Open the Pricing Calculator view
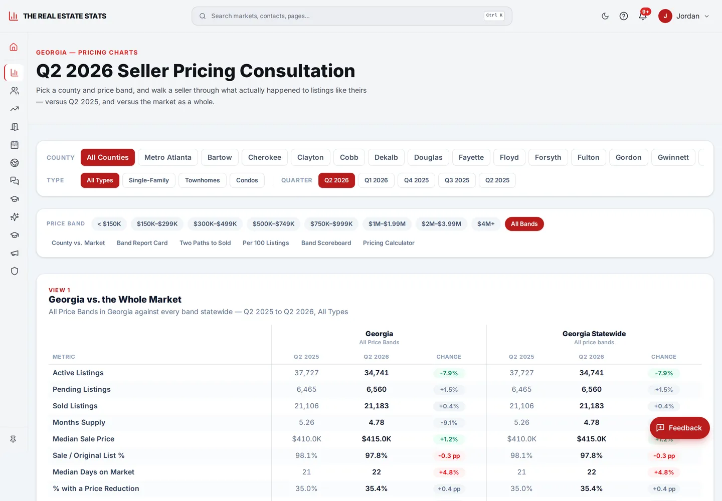The height and width of the screenshot is (501, 722). click(x=389, y=243)
